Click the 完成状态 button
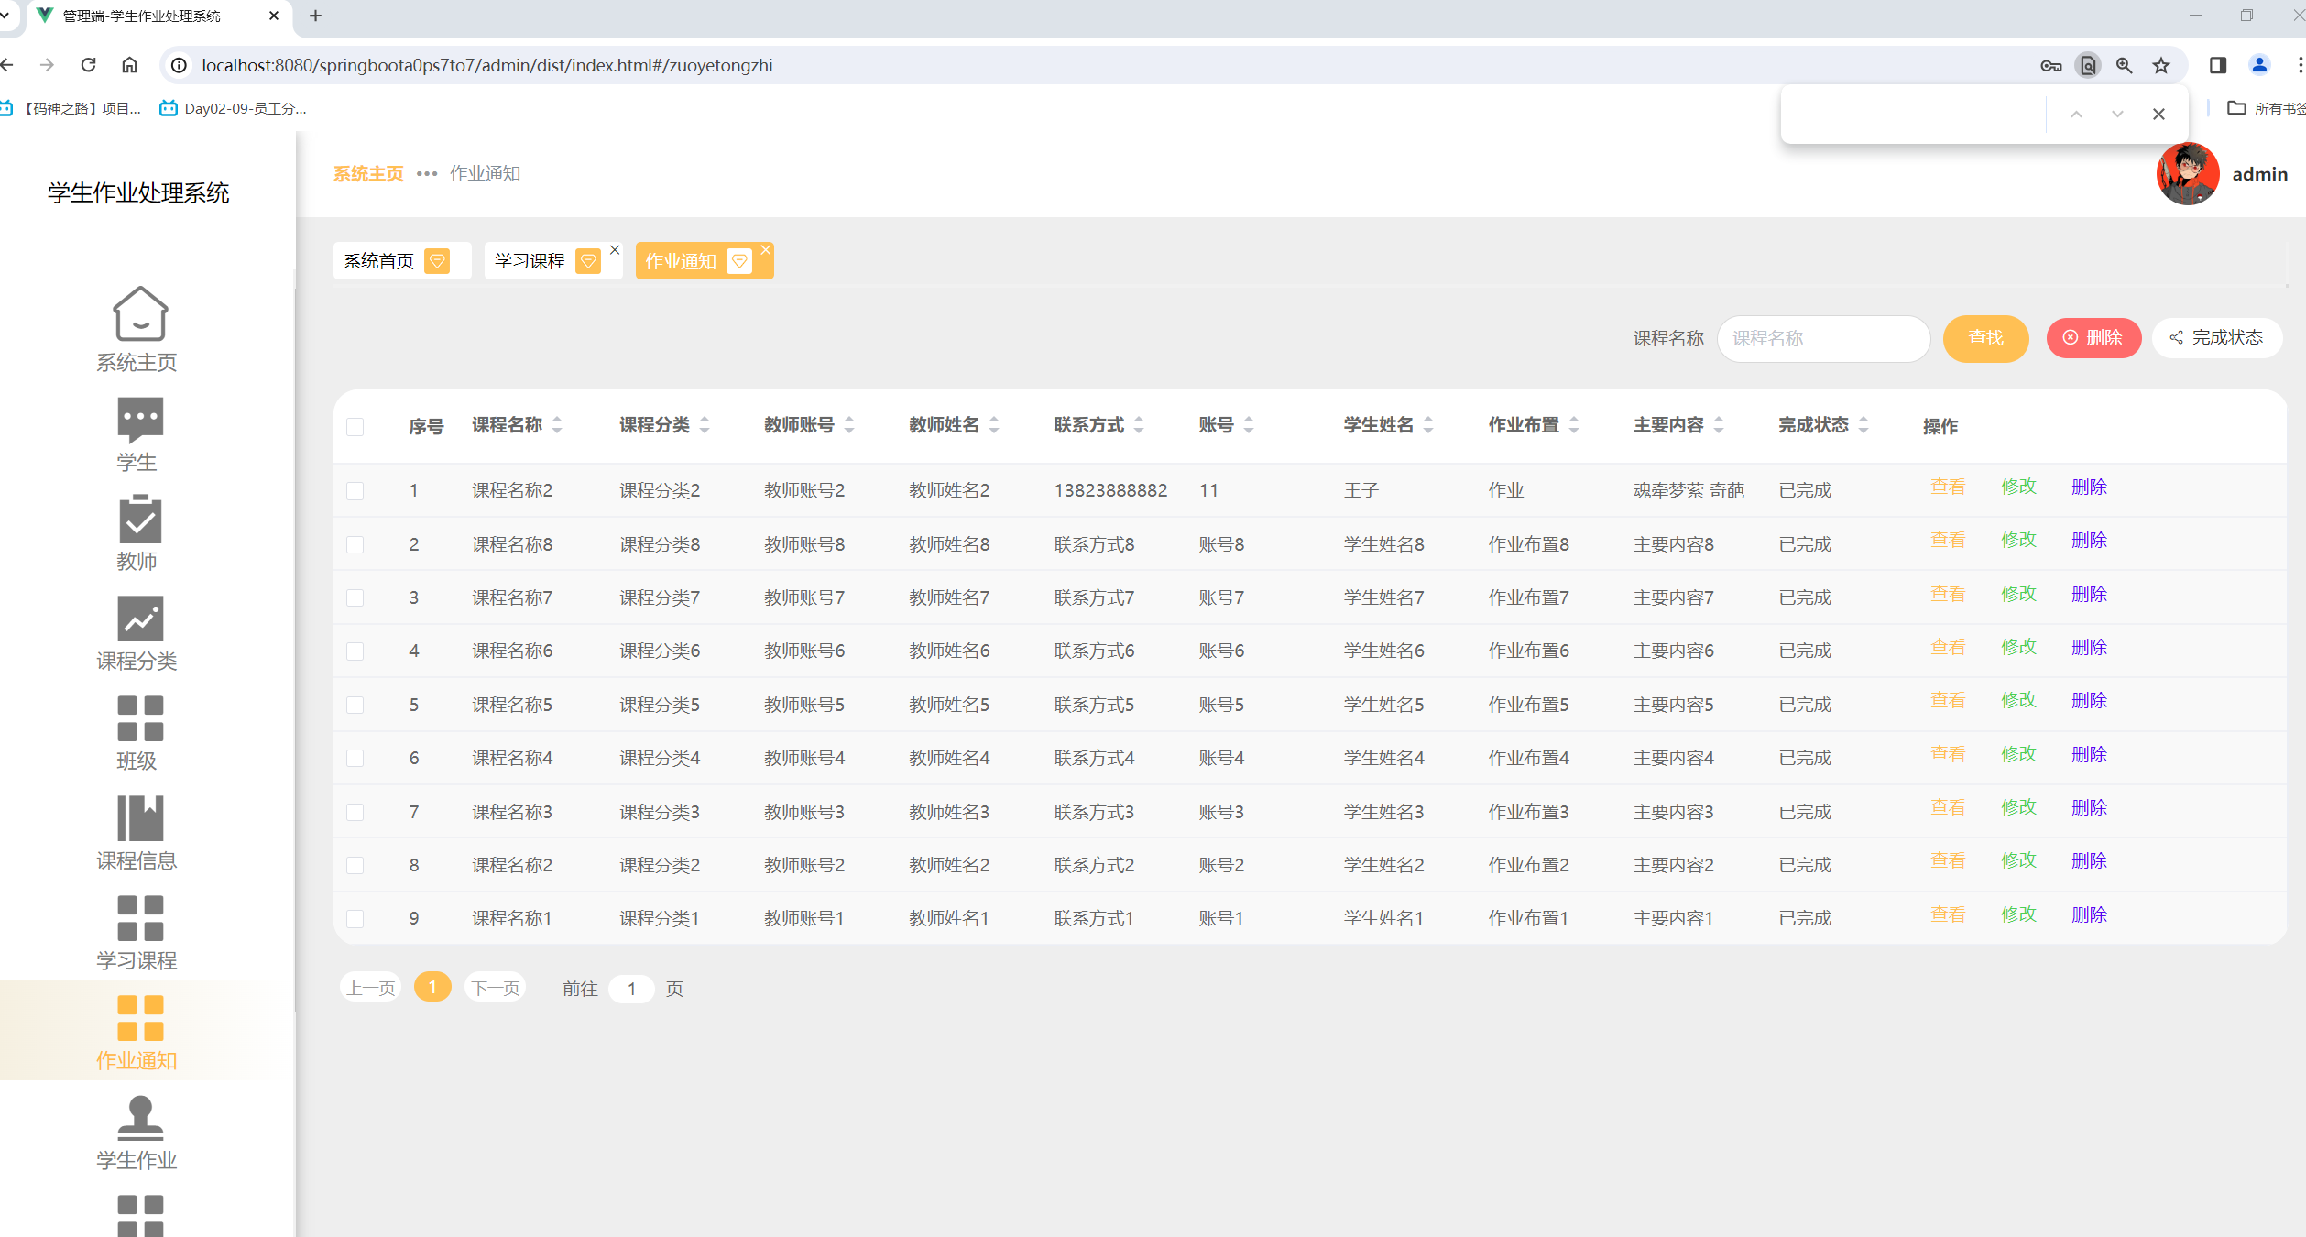The width and height of the screenshot is (2306, 1237). coord(2216,338)
